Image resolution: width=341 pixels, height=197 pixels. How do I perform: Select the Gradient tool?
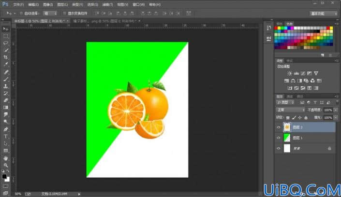point(6,108)
